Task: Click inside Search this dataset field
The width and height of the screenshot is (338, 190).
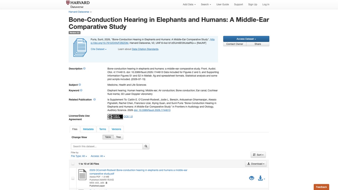Action: click(107, 146)
